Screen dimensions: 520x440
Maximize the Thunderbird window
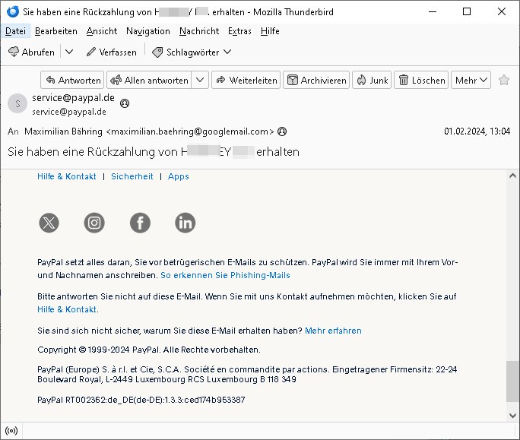coord(467,11)
